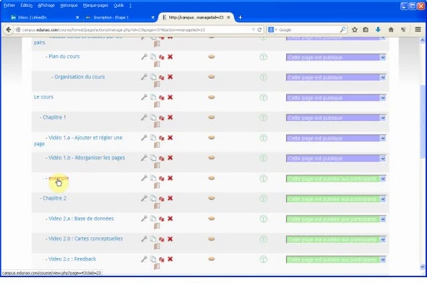Open the Video 2.a Base de données link
This screenshot has width=427, height=287.
point(81,218)
